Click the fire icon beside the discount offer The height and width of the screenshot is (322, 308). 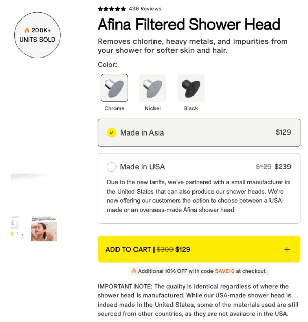tap(134, 271)
